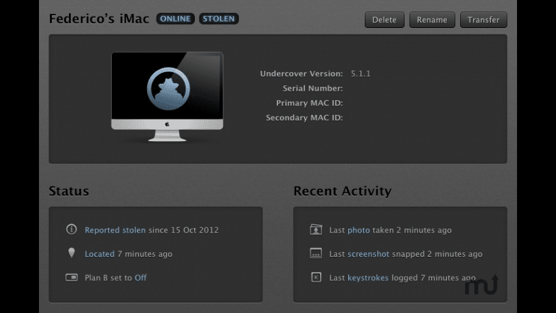Click the Secondary MAC ID label
The height and width of the screenshot is (313, 556).
(x=304, y=118)
